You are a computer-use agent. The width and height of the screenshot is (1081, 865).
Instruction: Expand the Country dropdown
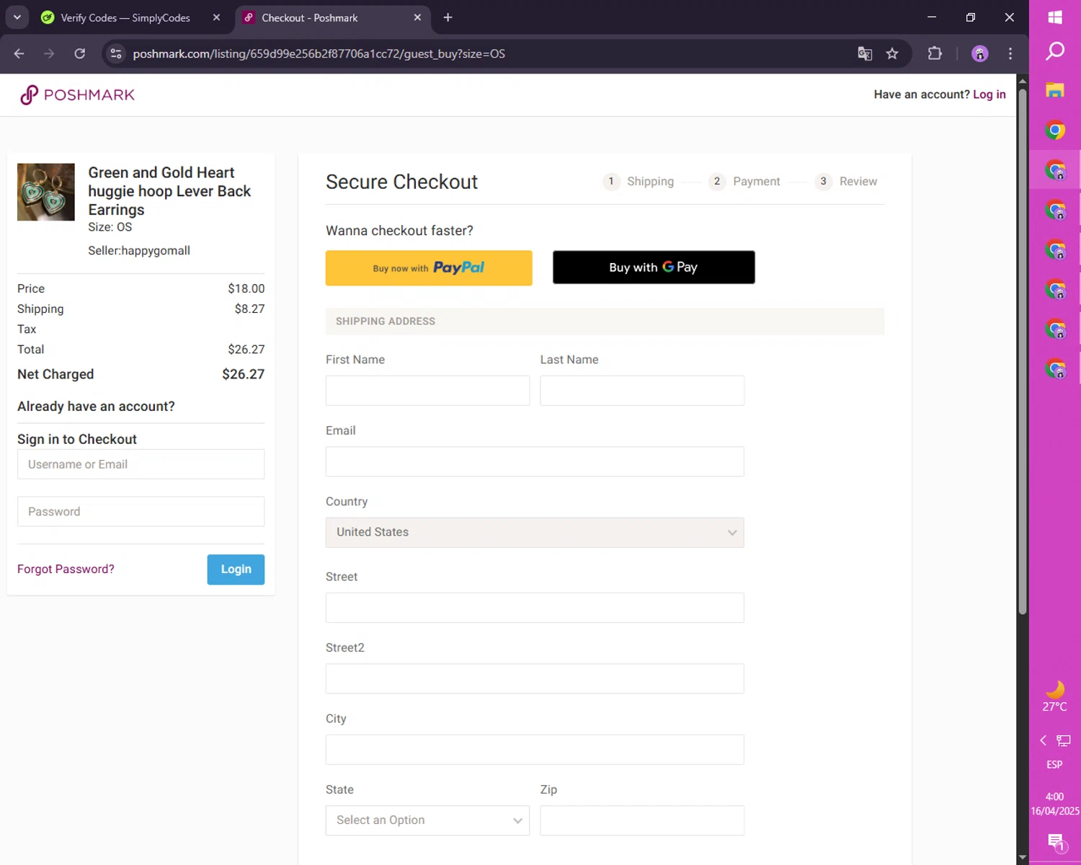coord(534,533)
